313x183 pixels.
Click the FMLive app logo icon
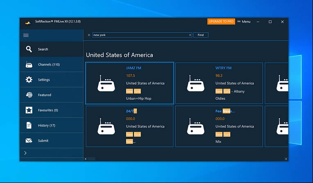pos(28,23)
